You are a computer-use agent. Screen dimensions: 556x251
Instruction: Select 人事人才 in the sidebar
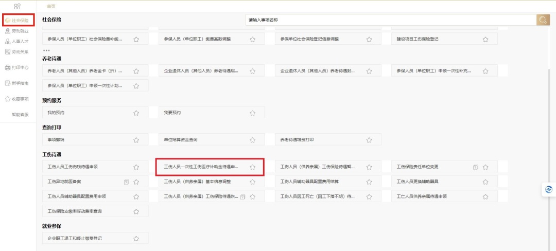point(16,42)
